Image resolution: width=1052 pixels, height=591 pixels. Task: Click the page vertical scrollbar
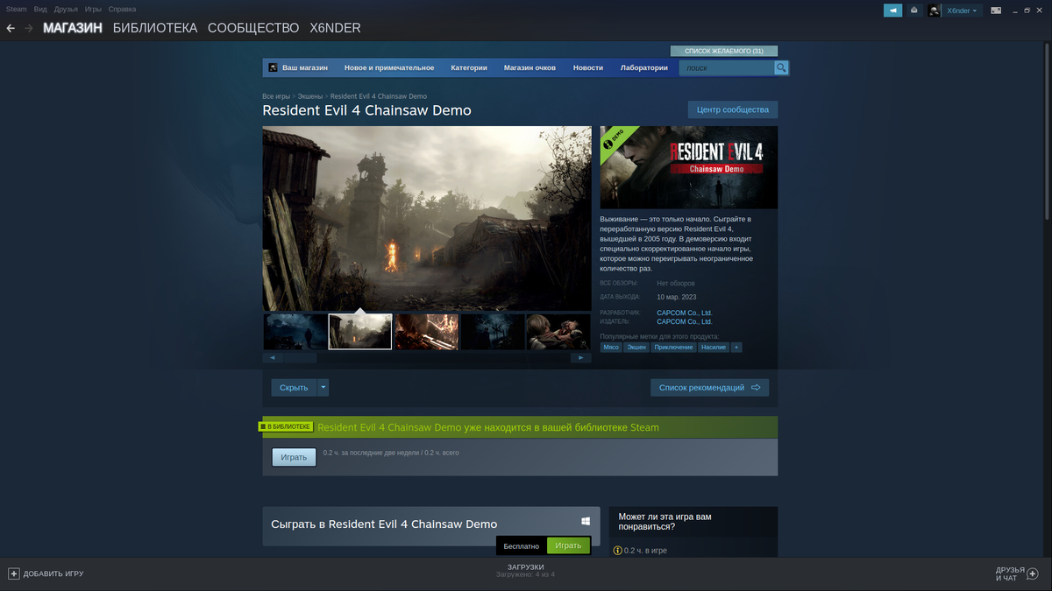coord(1048,131)
